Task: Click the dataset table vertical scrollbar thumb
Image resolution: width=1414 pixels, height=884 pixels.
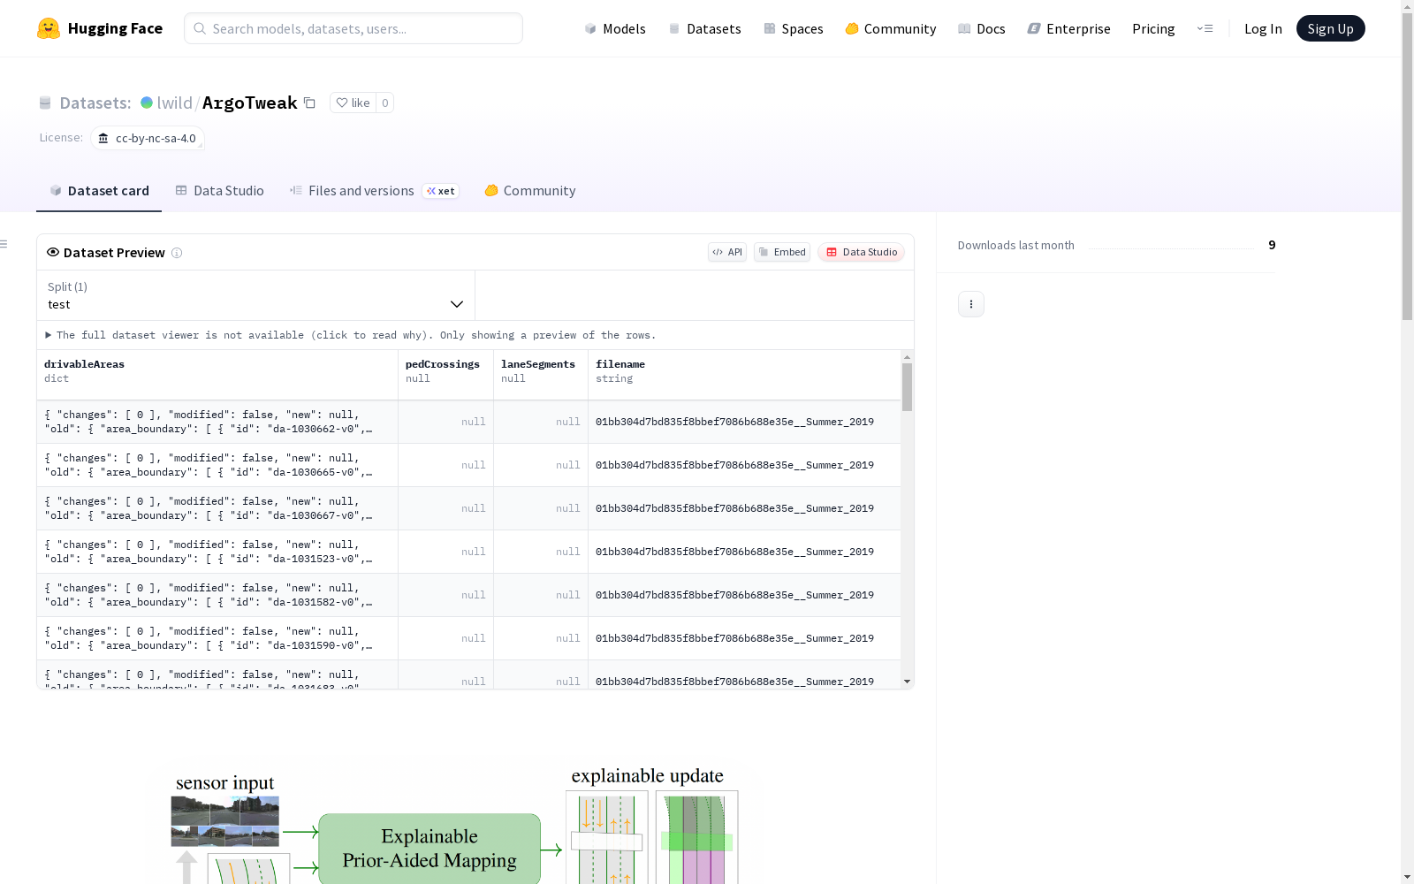Action: point(907,387)
